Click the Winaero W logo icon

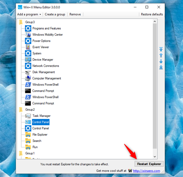pyautogui.click(x=130, y=171)
